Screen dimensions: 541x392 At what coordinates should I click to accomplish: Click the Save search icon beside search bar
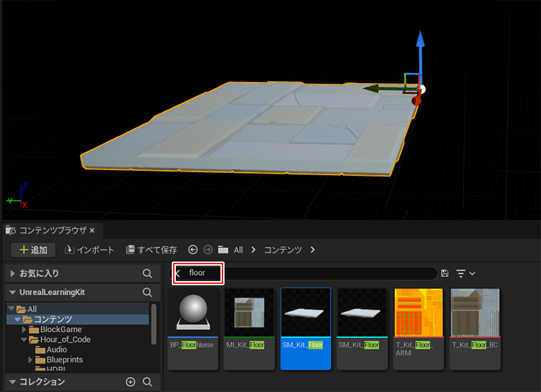(444, 273)
